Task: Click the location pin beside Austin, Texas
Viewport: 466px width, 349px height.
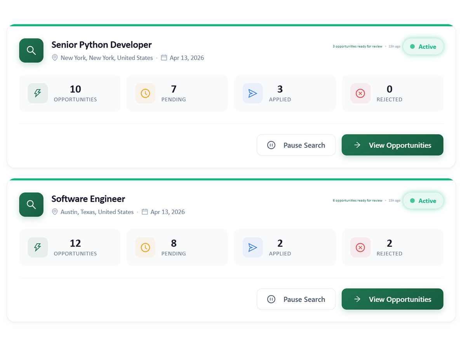Action: coord(55,212)
